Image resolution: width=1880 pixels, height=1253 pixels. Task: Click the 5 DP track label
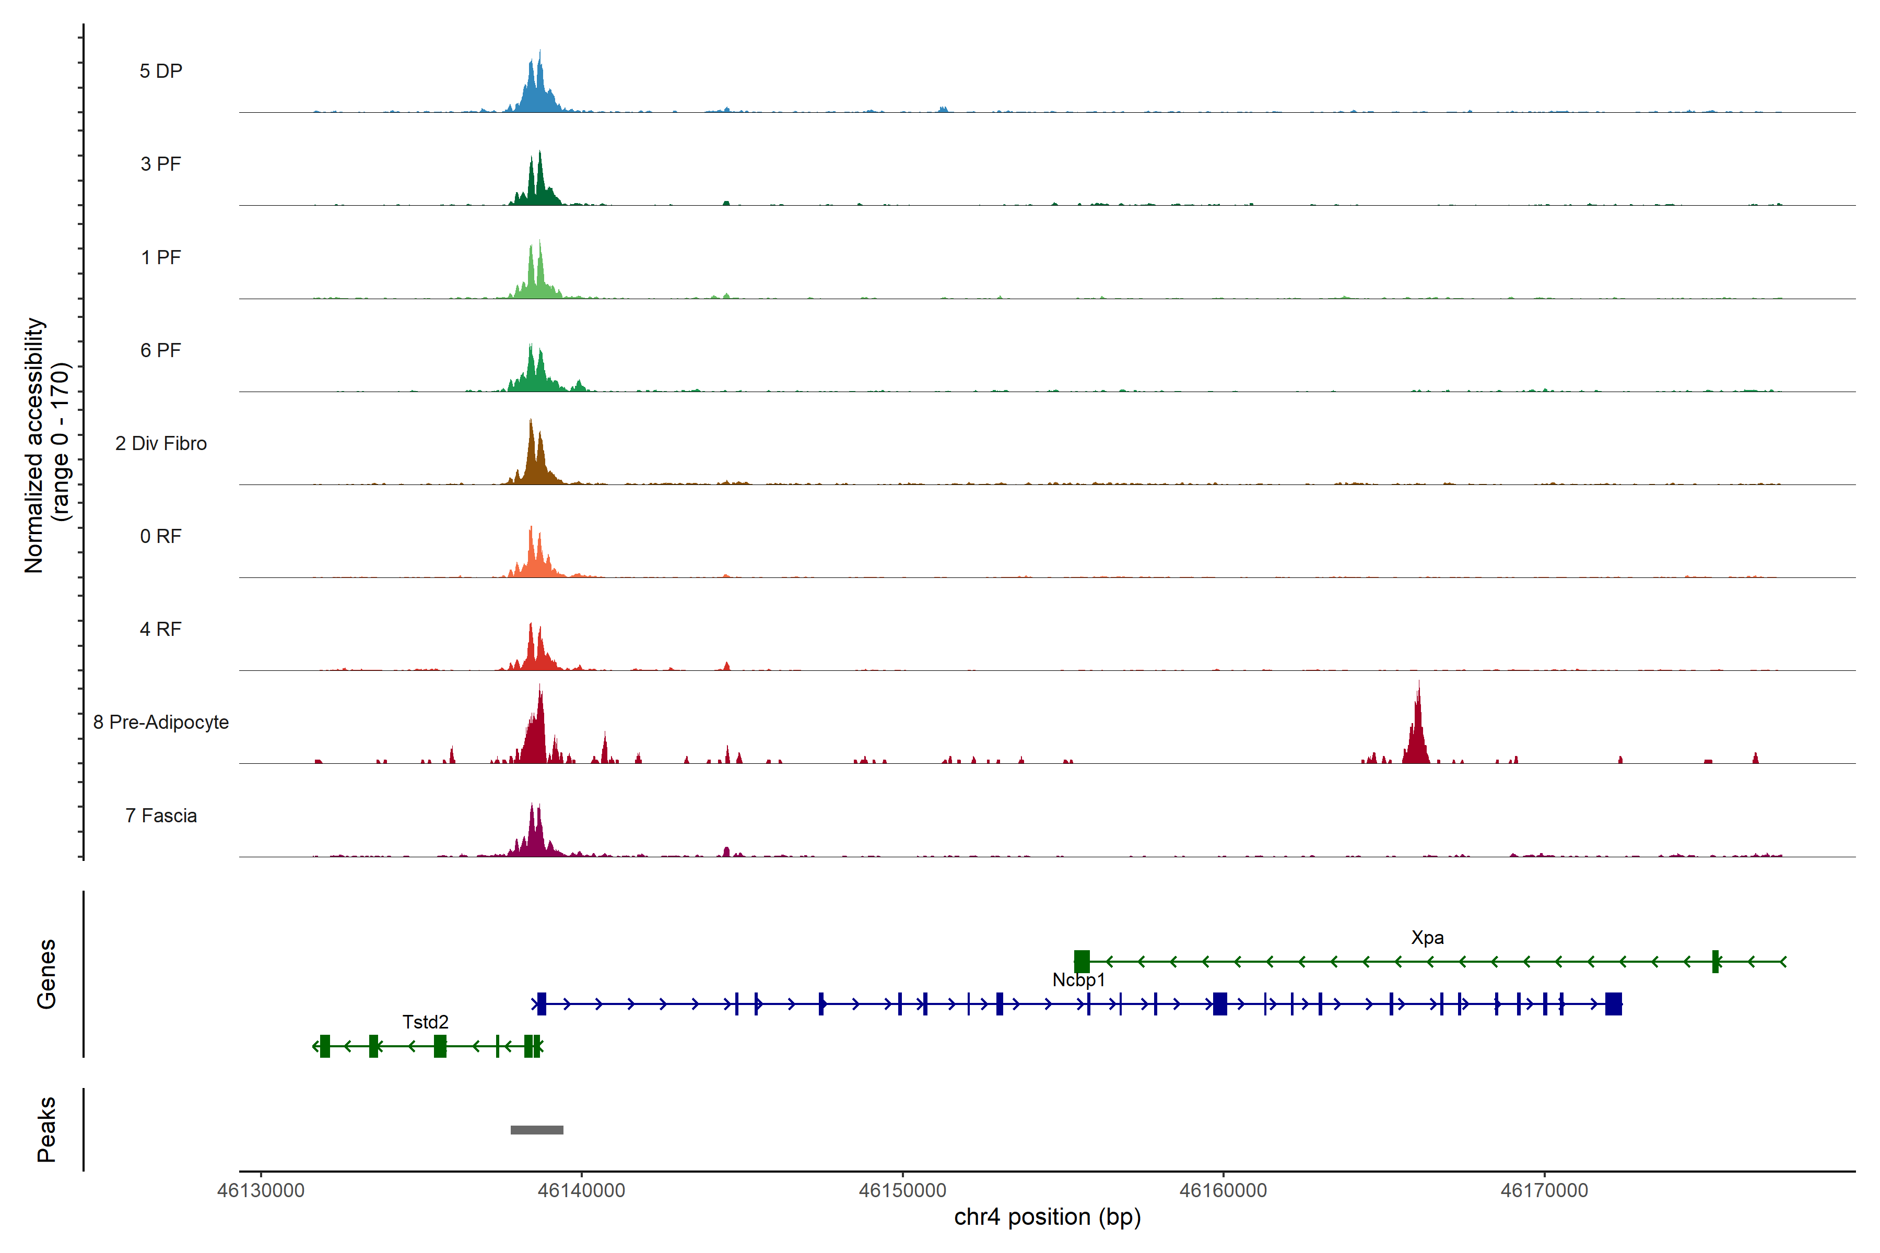(161, 71)
